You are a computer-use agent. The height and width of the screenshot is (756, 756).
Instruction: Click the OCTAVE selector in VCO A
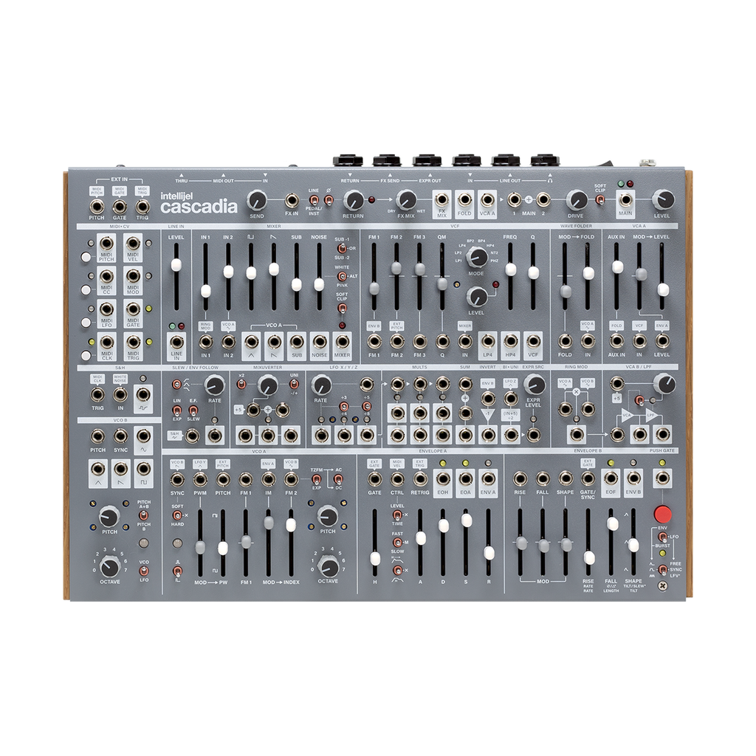pyautogui.click(x=329, y=565)
